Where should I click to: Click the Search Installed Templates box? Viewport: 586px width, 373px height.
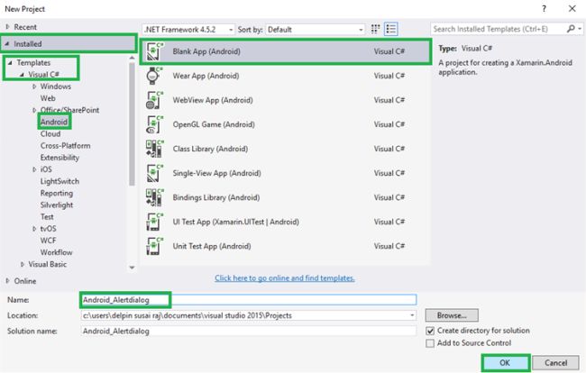coord(499,29)
